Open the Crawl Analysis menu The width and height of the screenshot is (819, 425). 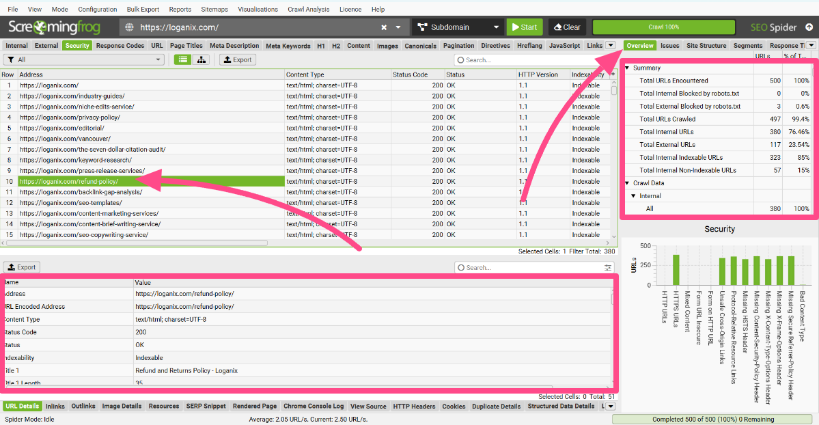pos(307,10)
